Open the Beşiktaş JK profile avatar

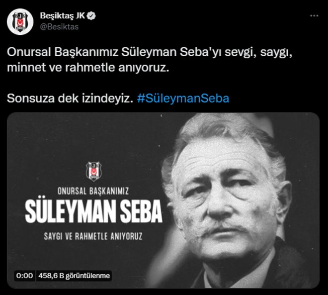tap(20, 21)
